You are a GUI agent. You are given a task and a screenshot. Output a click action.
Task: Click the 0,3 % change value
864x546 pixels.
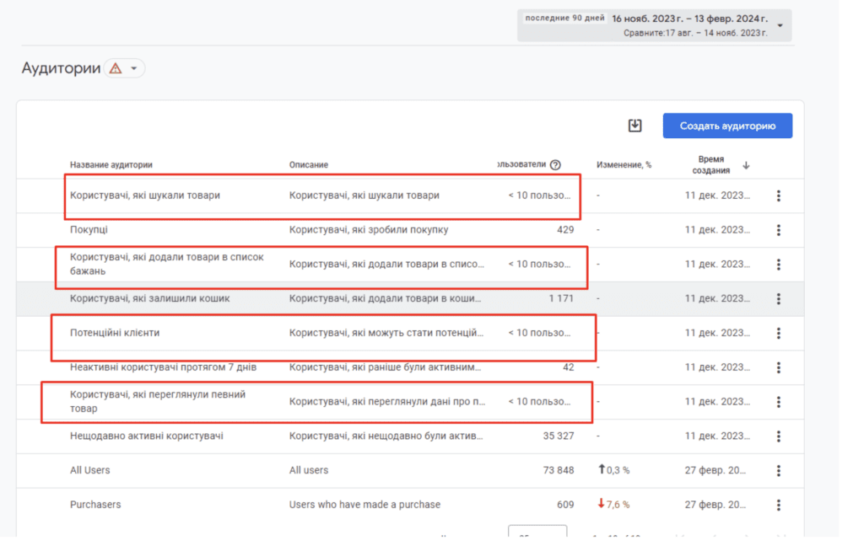click(x=618, y=470)
